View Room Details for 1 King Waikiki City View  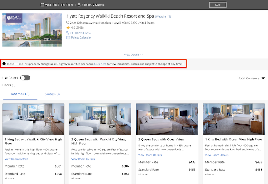16,159
